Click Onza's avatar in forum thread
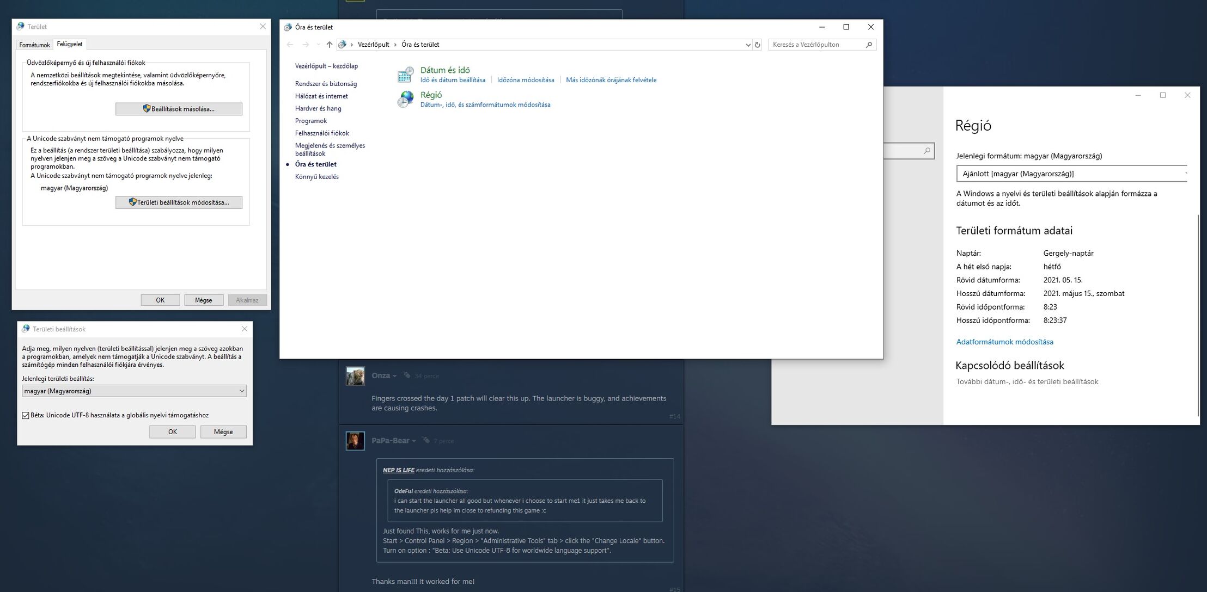The image size is (1207, 592). coord(355,376)
